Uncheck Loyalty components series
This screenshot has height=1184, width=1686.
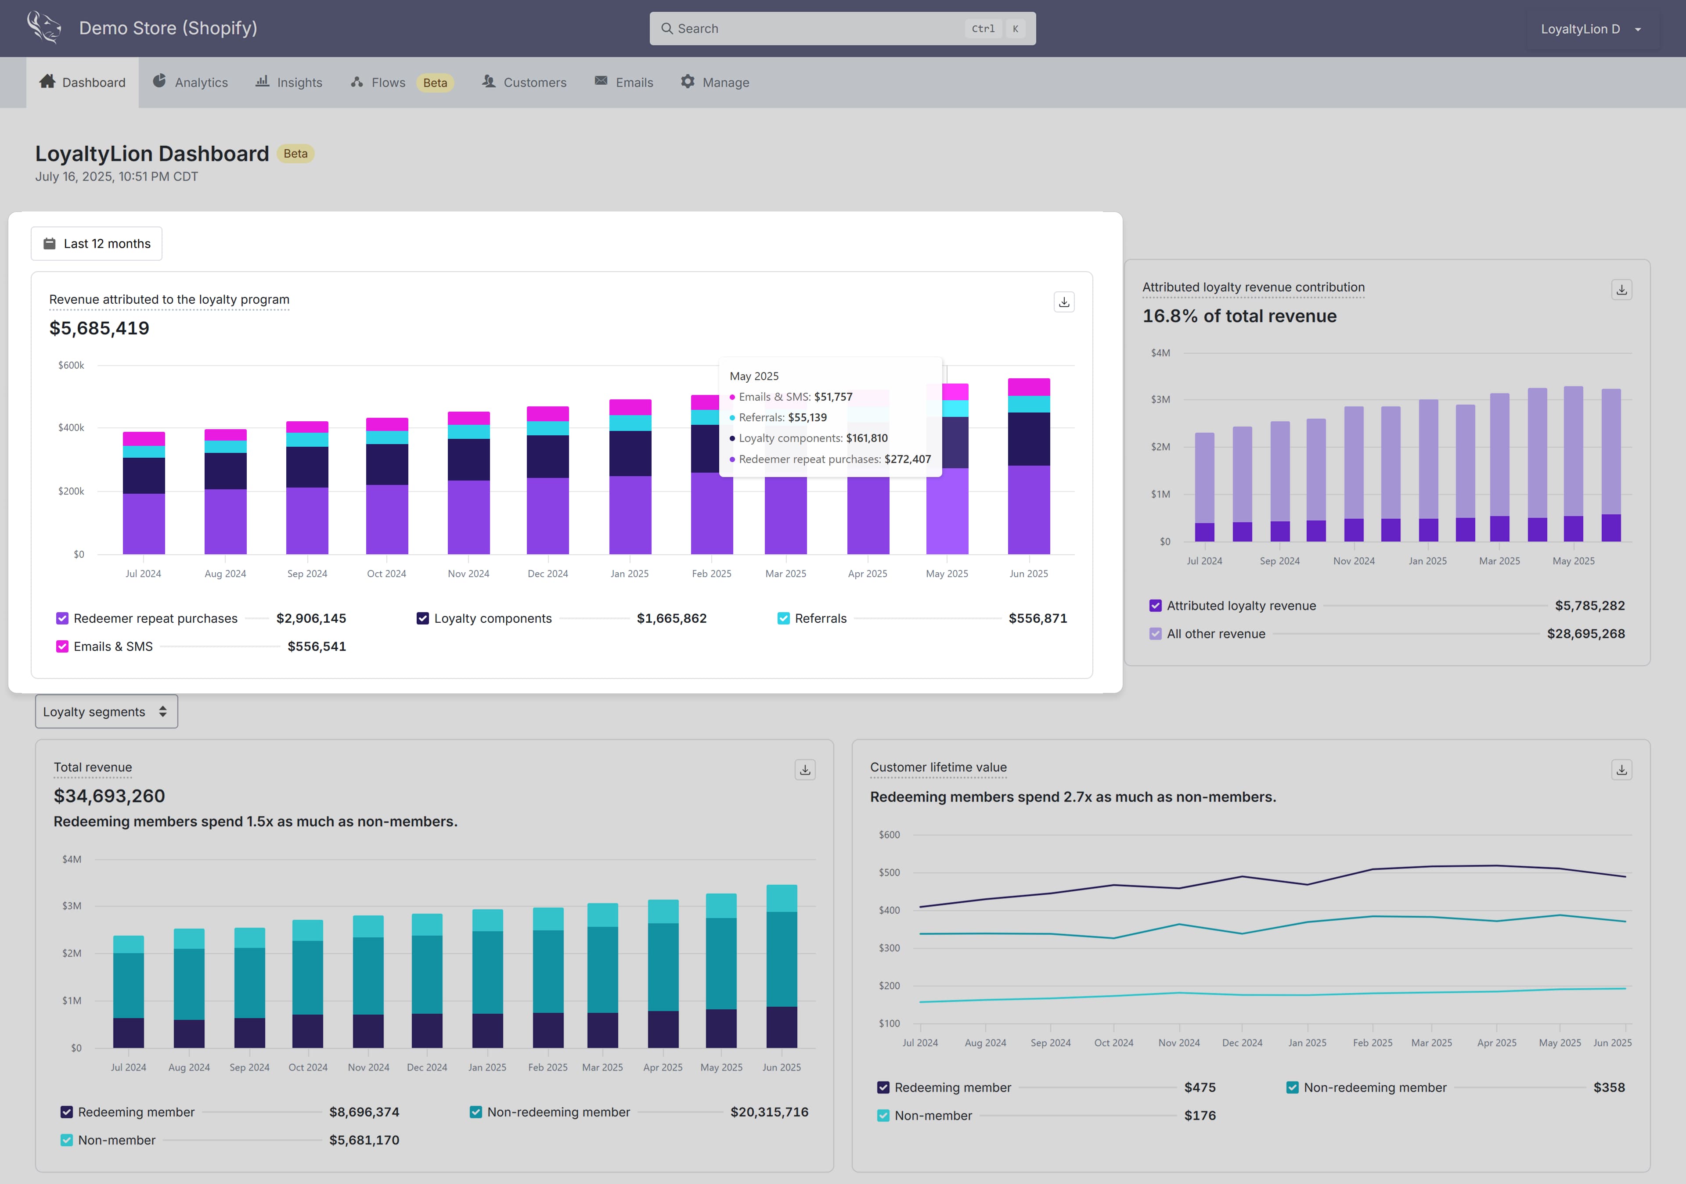[423, 619]
